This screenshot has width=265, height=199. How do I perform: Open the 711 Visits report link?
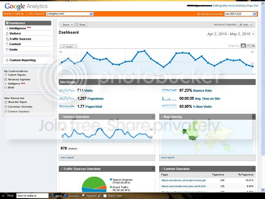pos(89,90)
